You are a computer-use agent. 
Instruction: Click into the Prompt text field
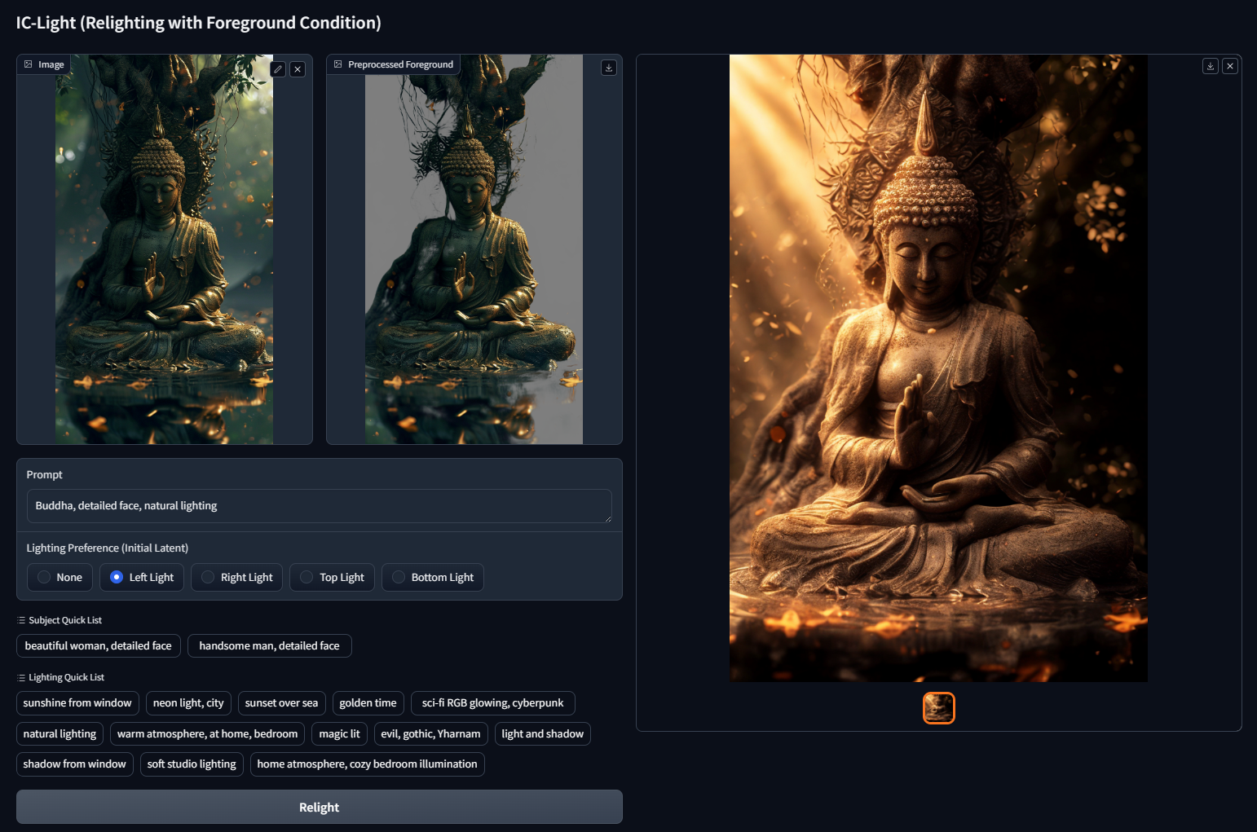[319, 505]
